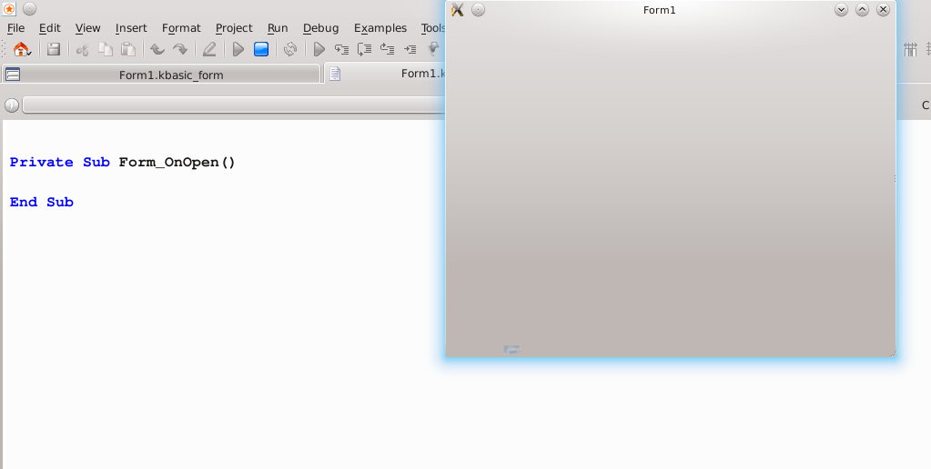The height and width of the screenshot is (469, 931).
Task: Open the File menu
Action: point(15,28)
